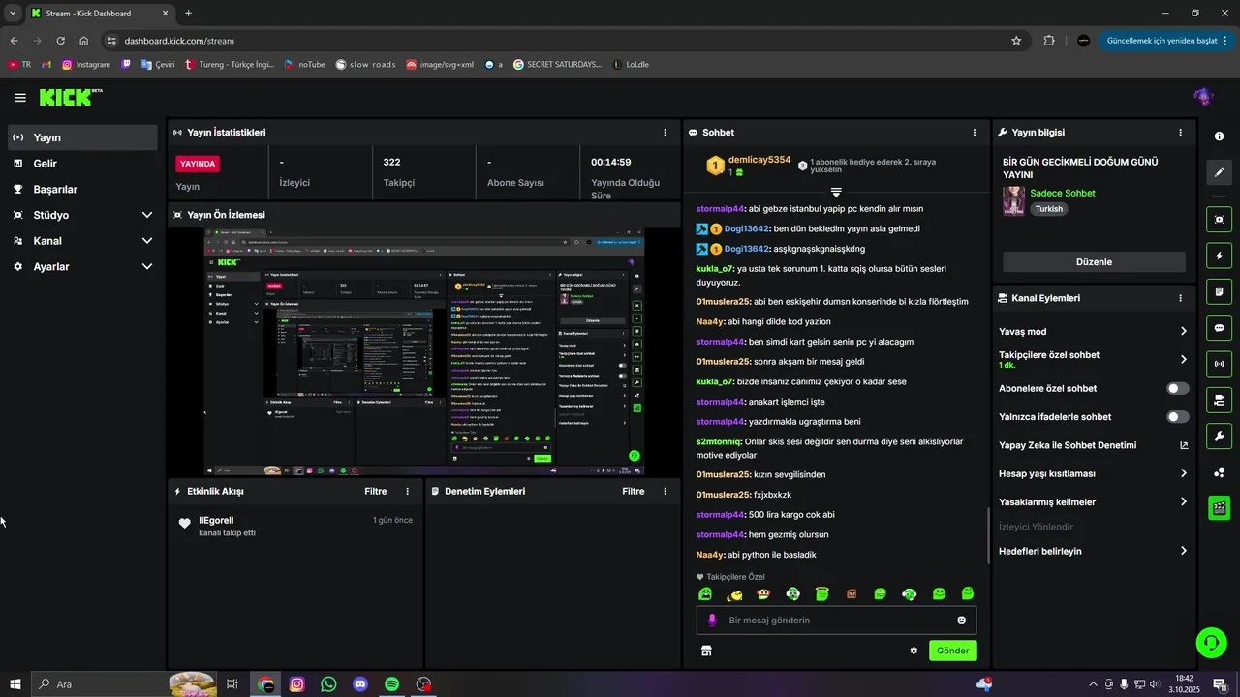
Task: Open the user avatar menu
Action: [1203, 97]
